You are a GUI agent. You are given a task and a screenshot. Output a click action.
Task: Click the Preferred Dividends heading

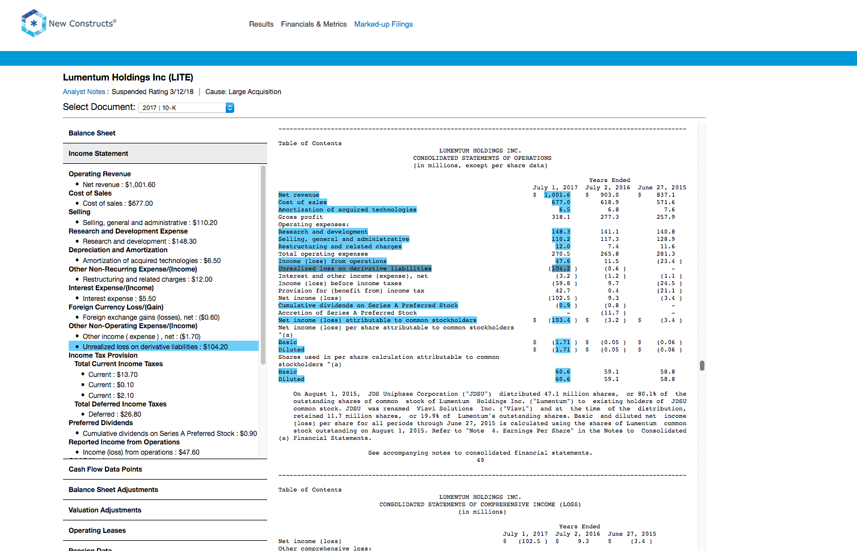click(100, 423)
